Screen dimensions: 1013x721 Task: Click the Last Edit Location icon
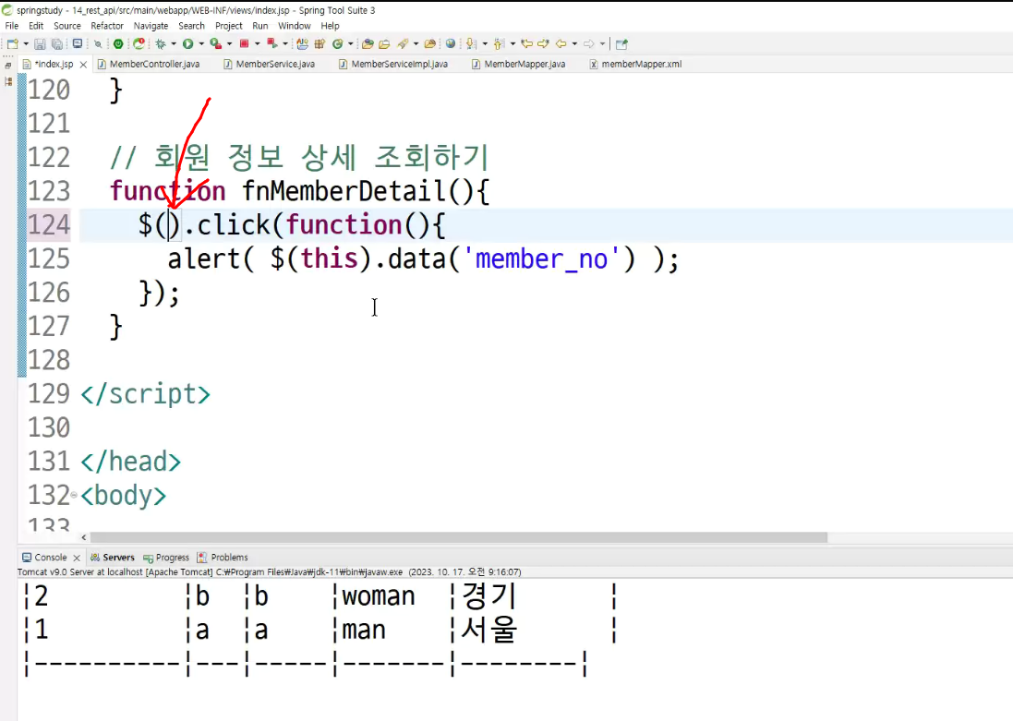527,44
